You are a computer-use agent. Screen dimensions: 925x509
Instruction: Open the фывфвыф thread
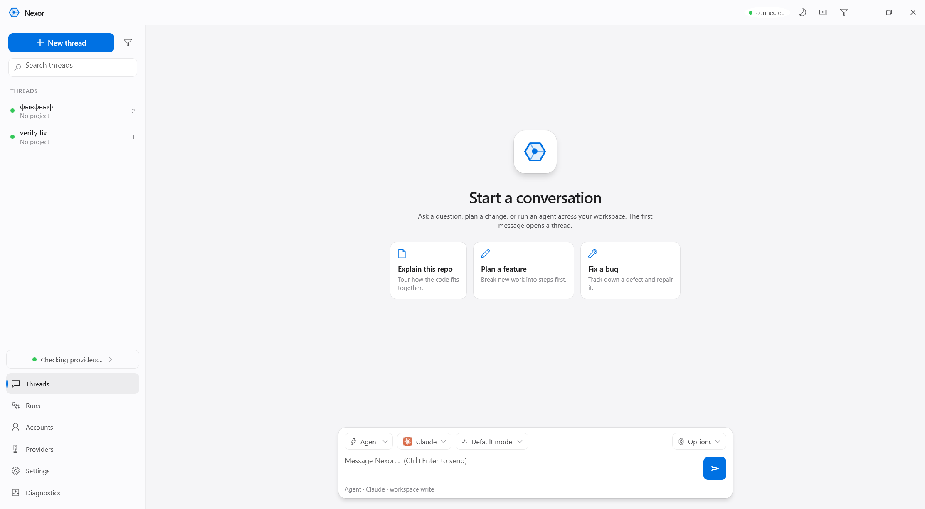coord(73,111)
